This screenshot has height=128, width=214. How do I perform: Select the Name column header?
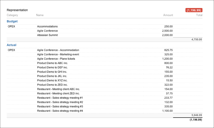pos(40,15)
